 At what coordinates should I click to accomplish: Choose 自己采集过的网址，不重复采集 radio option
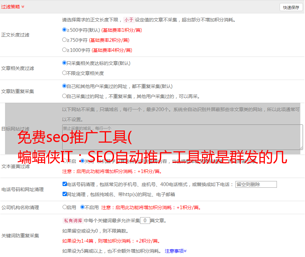click(64, 96)
